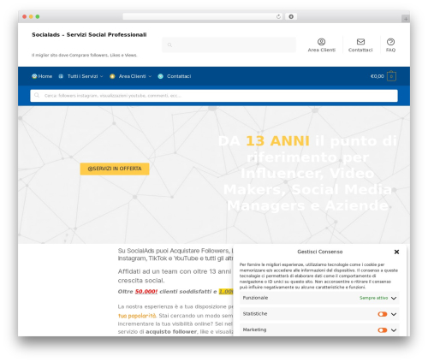Click the 13 ANNI hero headline
This screenshot has width=428, height=362.
[x=277, y=141]
